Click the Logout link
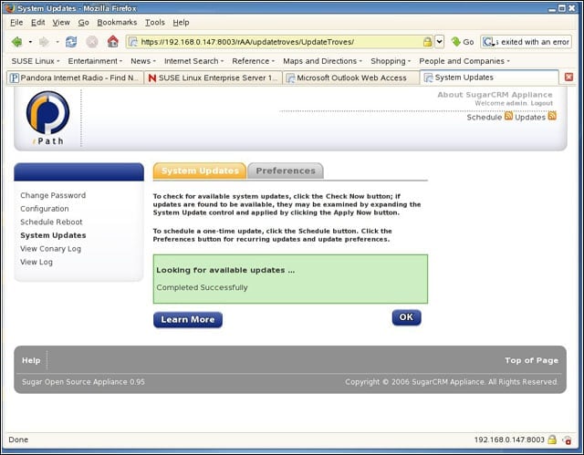 tap(541, 103)
